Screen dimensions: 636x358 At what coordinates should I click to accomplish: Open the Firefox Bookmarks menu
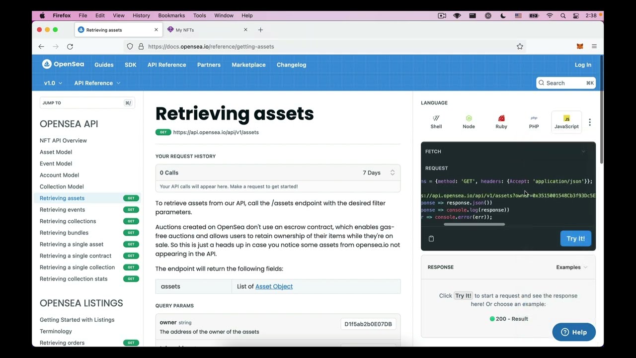171,15
